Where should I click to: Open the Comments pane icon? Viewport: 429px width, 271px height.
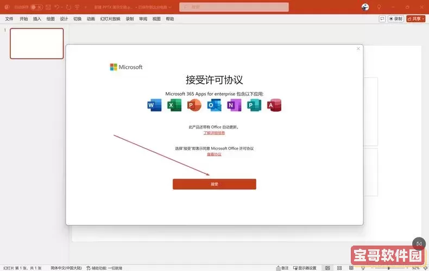[x=382, y=18]
